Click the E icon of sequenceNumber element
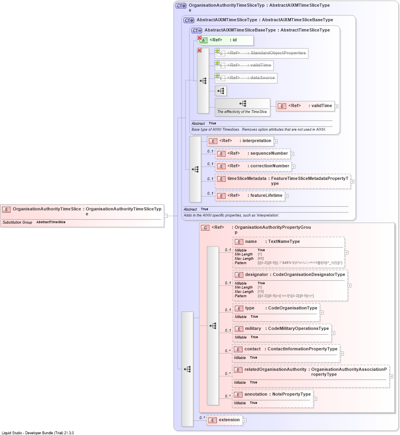Viewport: 400px width, 435px height. [221, 154]
